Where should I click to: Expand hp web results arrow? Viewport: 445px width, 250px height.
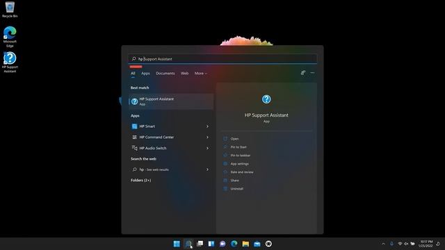point(207,169)
